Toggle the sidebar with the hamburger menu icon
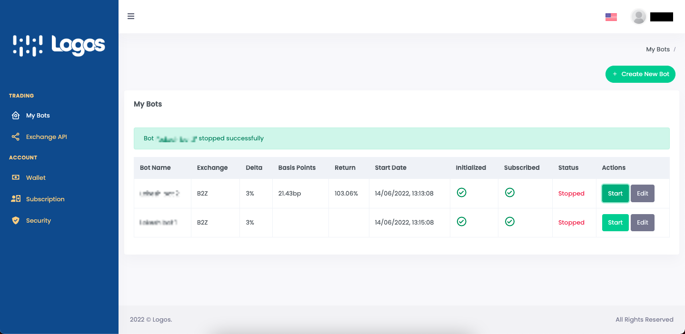Screen dimensions: 685x334 pos(131,16)
